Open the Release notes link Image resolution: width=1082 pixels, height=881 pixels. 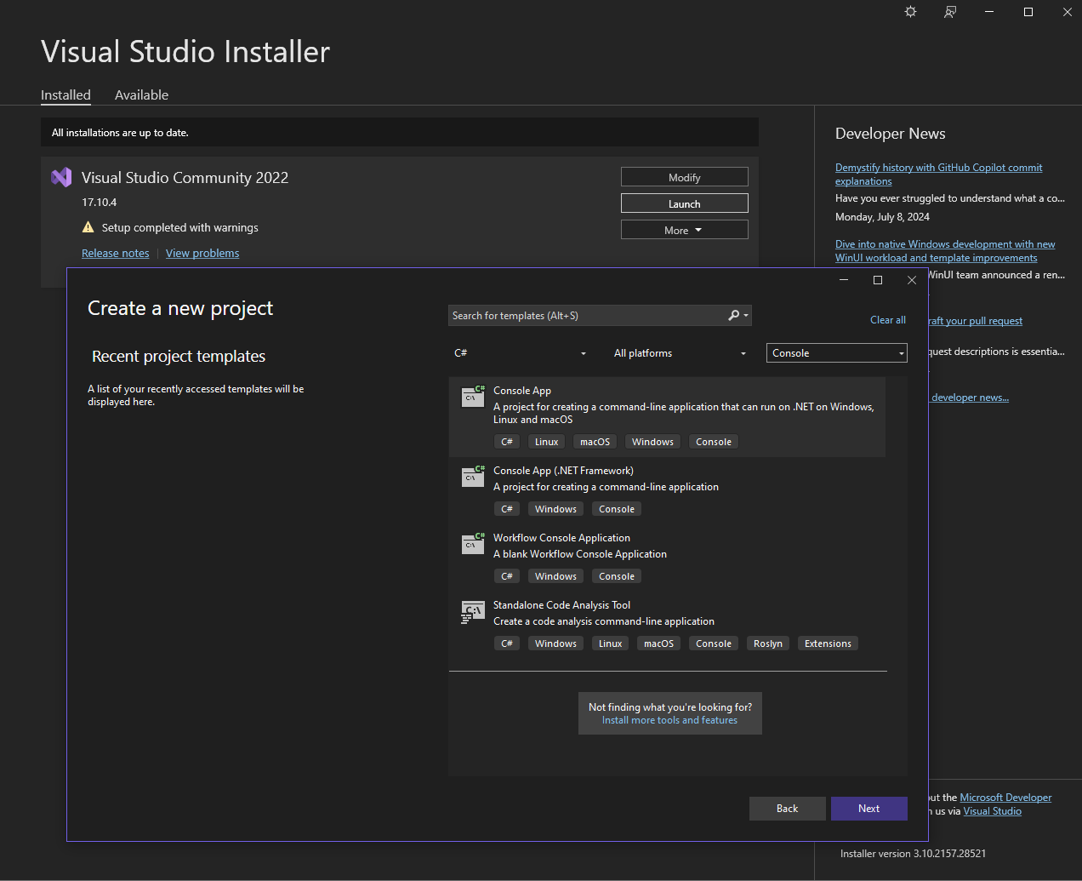click(x=116, y=253)
